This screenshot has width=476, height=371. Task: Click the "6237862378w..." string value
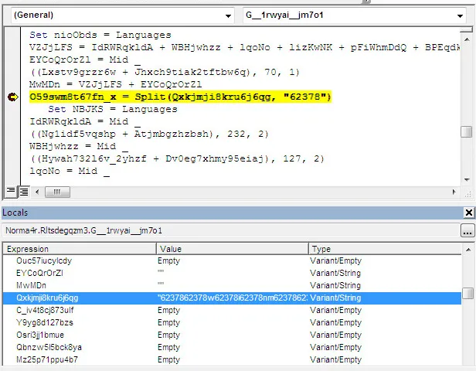coord(233,298)
